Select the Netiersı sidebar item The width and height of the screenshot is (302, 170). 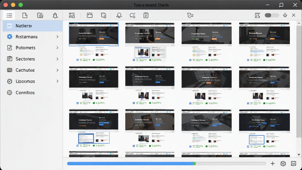coord(33,26)
